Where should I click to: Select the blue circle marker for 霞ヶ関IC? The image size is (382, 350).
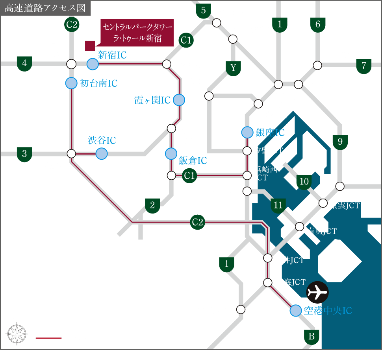click(x=179, y=100)
